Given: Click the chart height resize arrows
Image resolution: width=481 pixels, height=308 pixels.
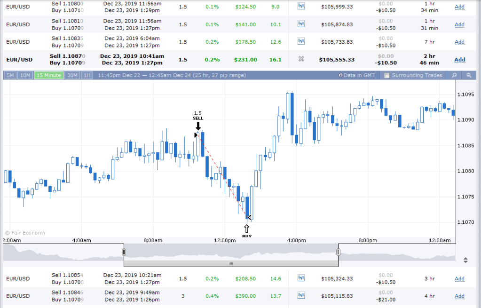Looking at the screenshot, I should coord(465,260).
